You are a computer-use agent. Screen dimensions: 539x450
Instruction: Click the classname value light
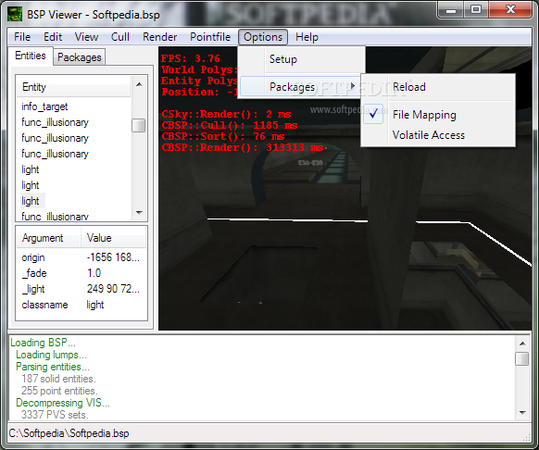[95, 305]
